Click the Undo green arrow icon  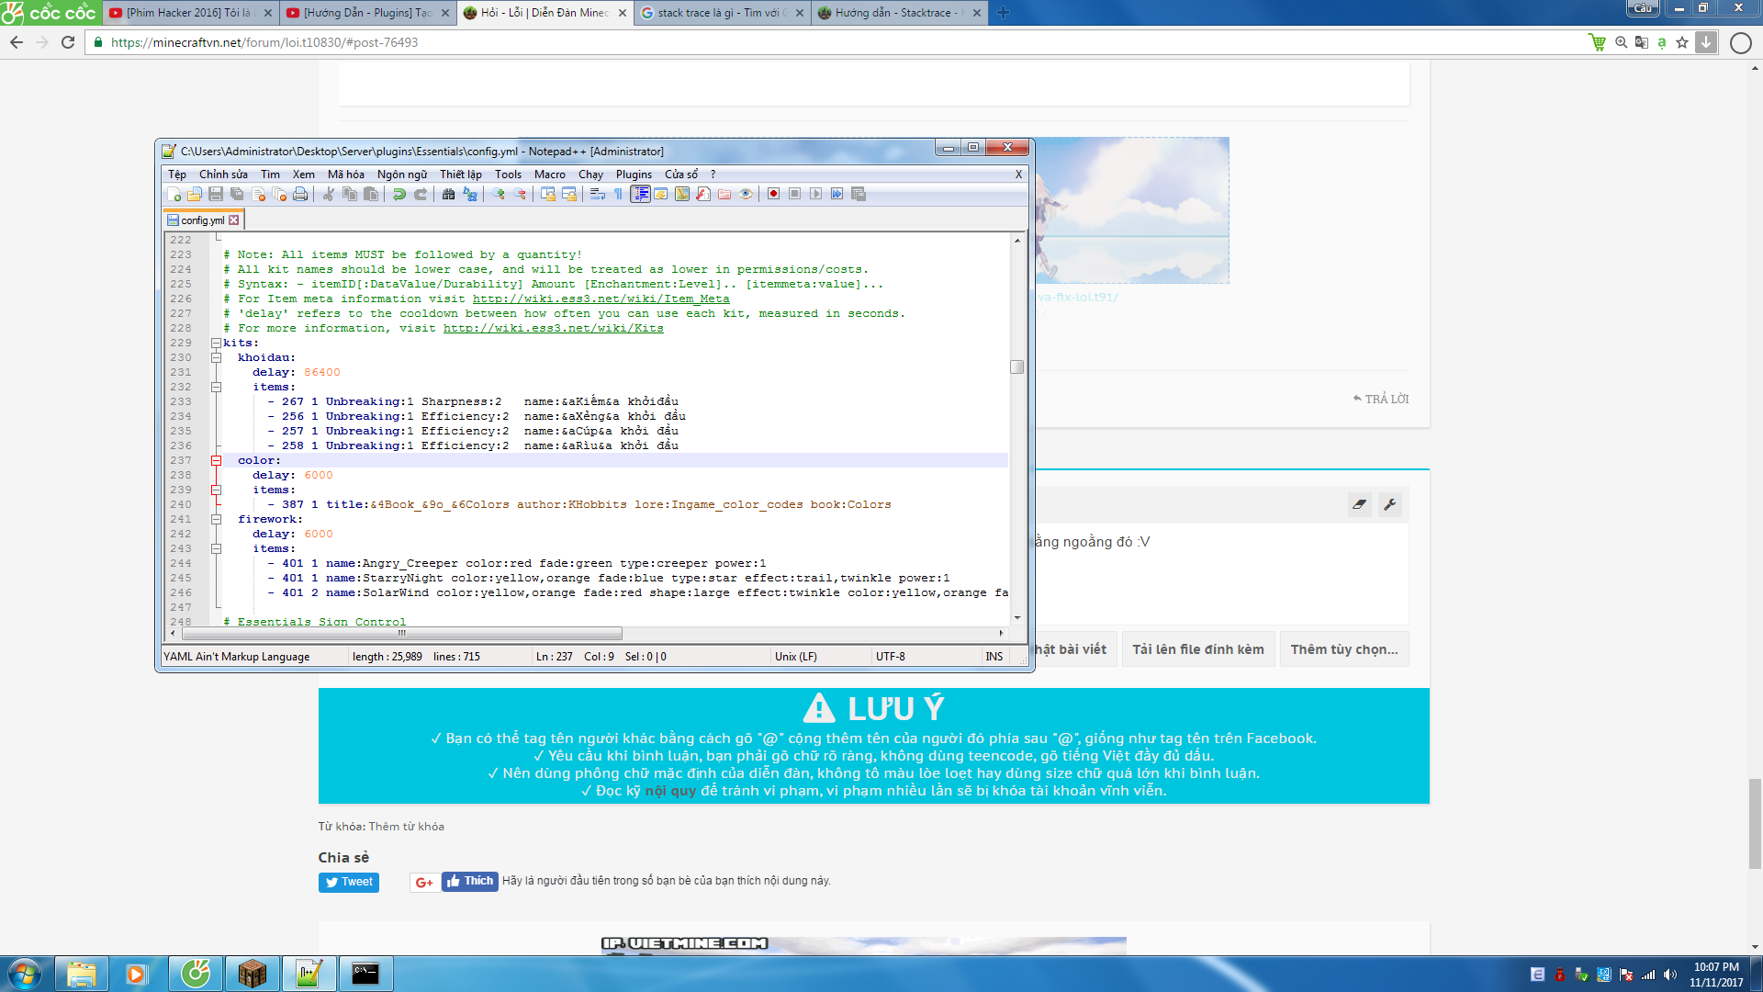(399, 194)
